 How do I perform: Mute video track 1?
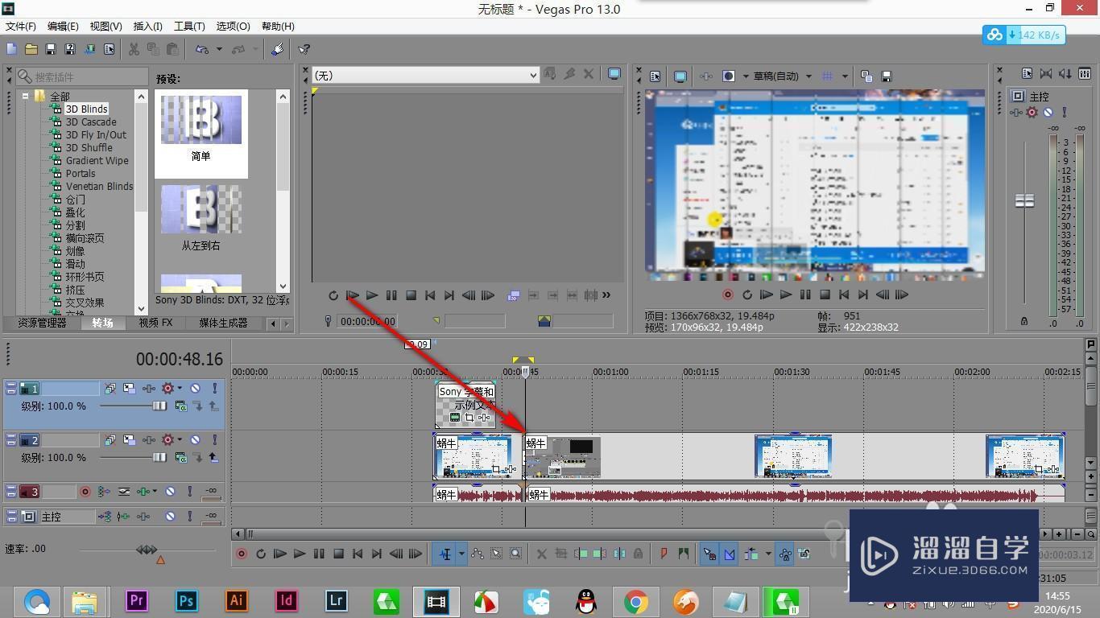pyautogui.click(x=195, y=389)
